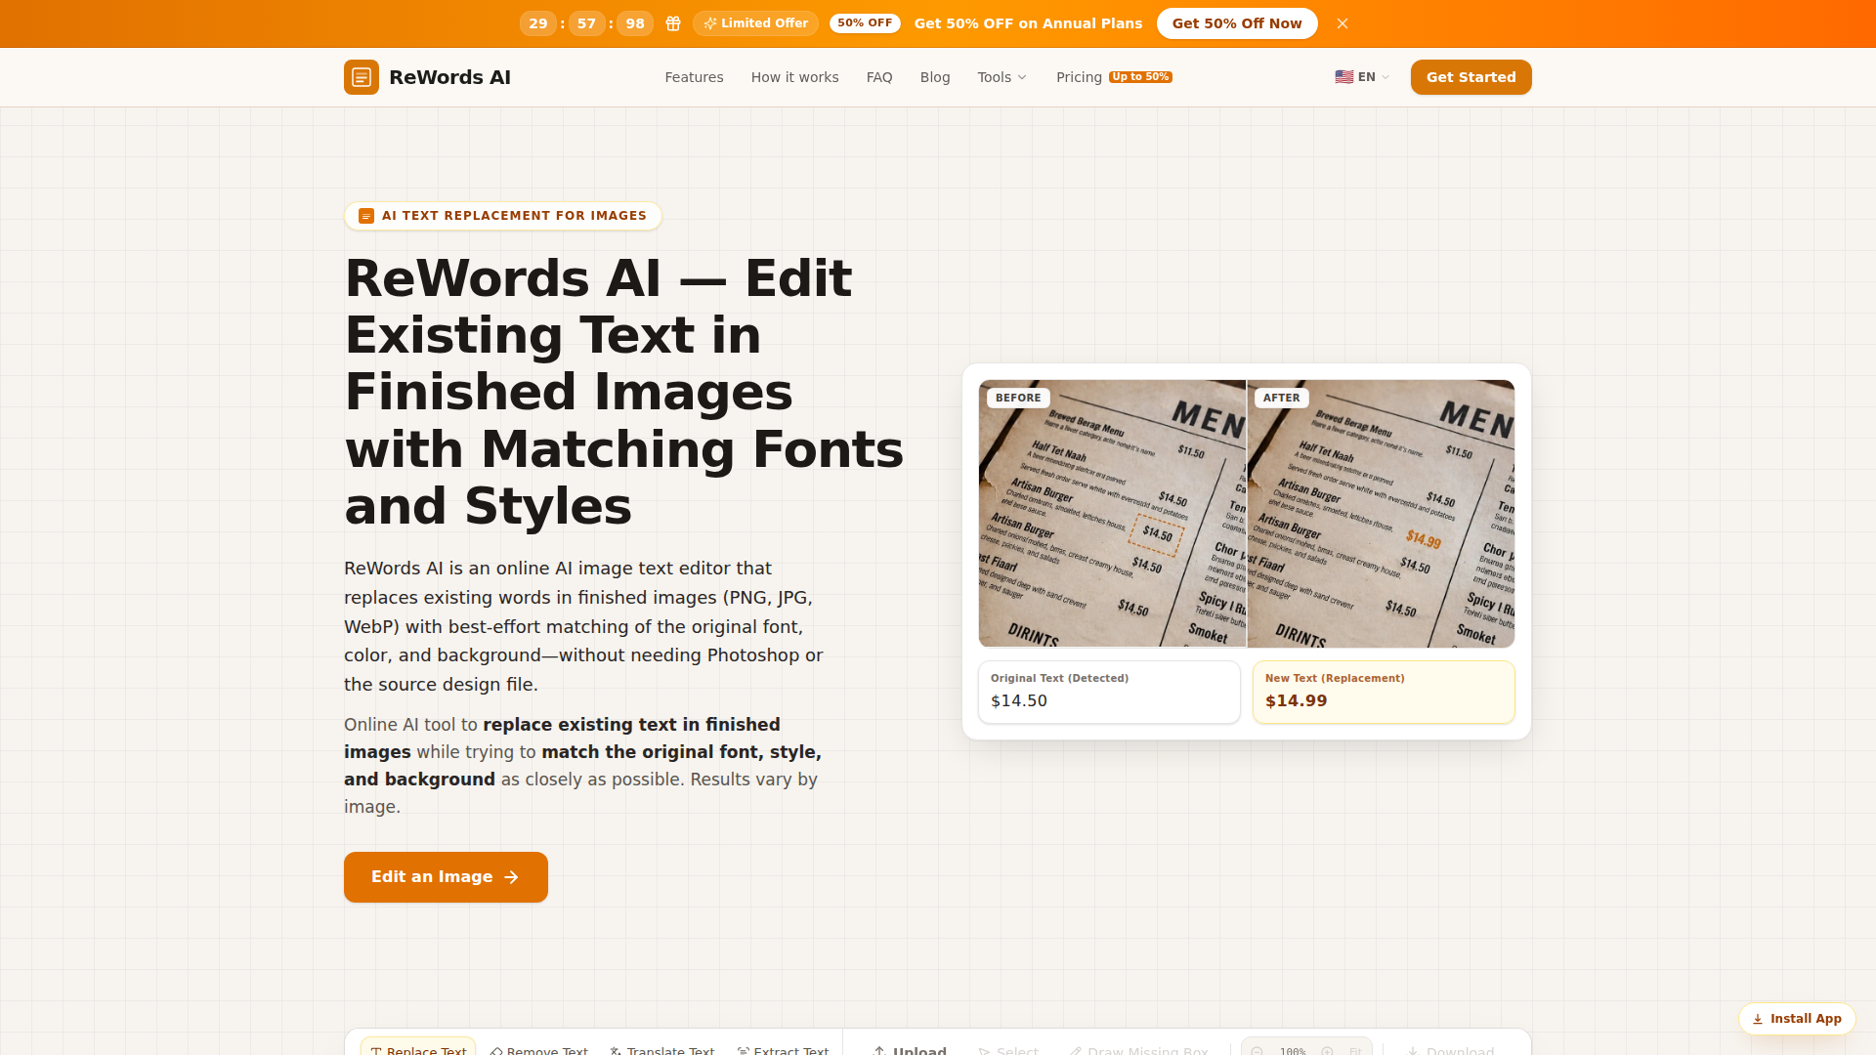Select the Extract Text tab
1876x1055 pixels.
783,1047
